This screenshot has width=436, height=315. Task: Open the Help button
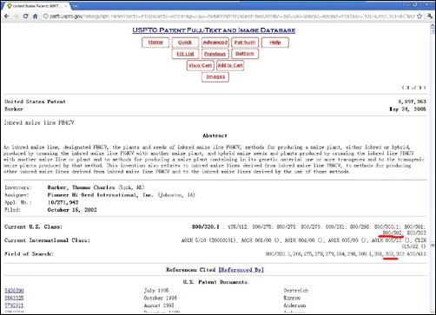click(x=275, y=43)
